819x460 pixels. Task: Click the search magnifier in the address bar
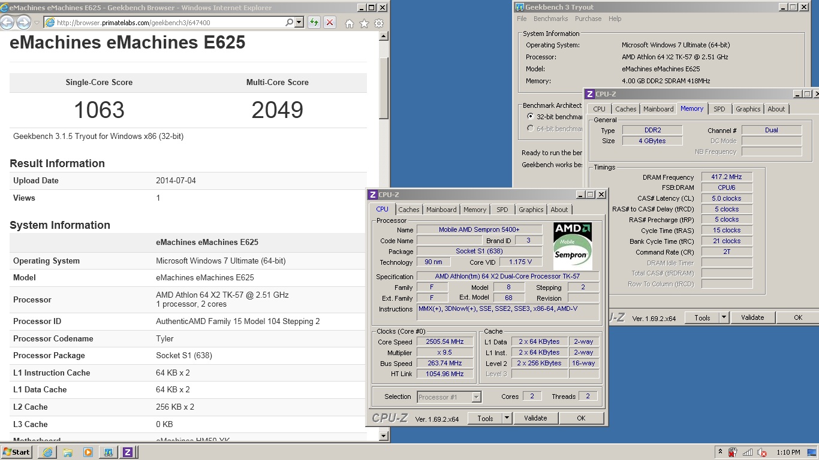coord(289,23)
